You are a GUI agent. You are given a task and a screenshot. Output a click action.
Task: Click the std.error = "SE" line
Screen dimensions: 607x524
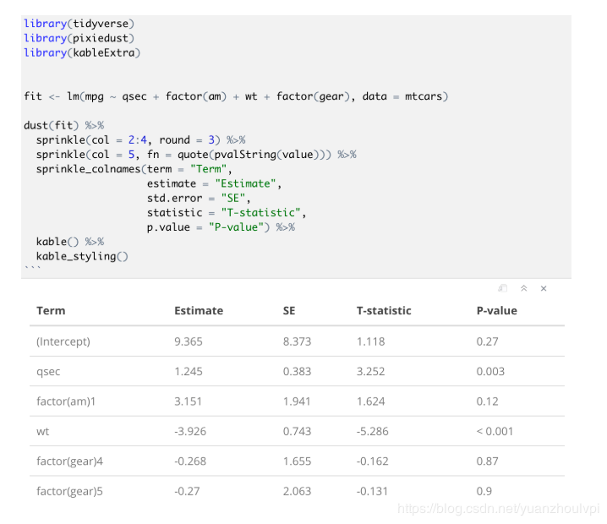tap(199, 198)
